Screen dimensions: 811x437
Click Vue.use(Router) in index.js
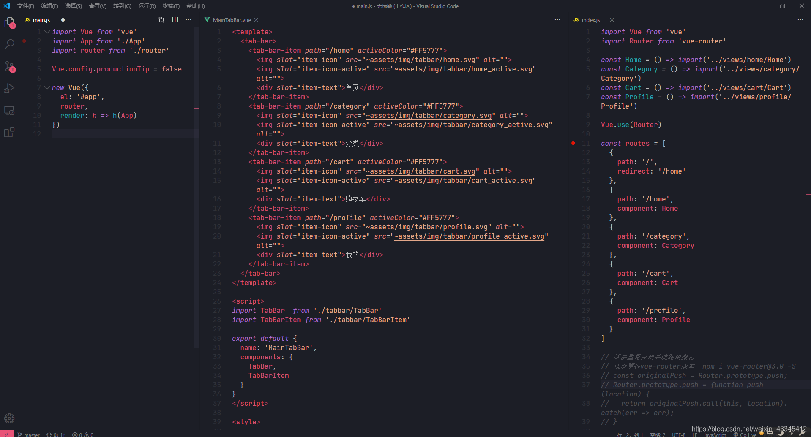coord(631,125)
